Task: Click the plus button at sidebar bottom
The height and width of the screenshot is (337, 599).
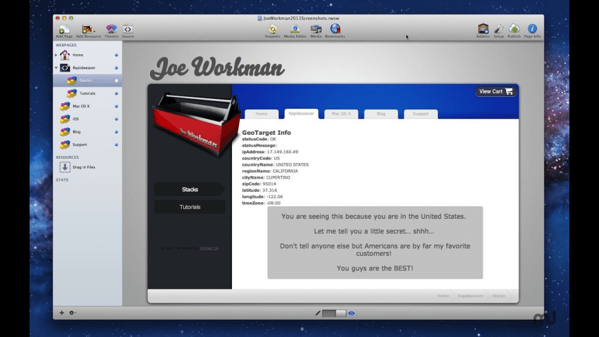Action: [61, 312]
